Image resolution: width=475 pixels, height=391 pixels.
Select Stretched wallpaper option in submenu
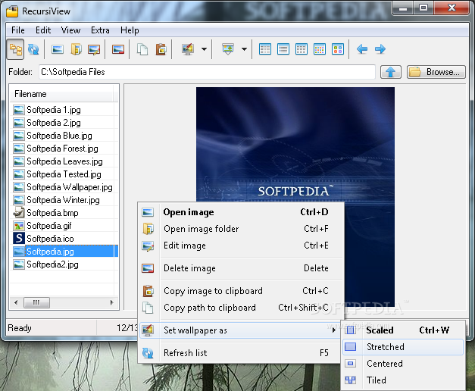click(403, 347)
